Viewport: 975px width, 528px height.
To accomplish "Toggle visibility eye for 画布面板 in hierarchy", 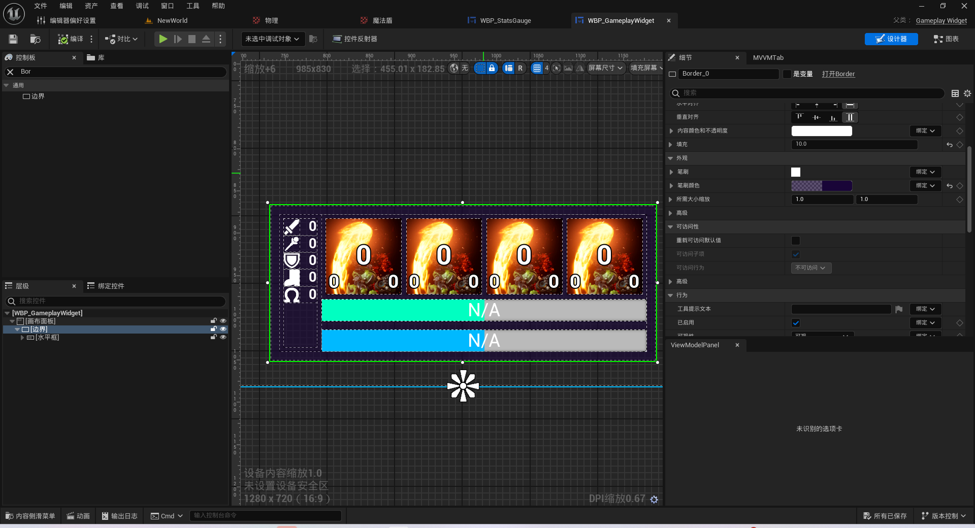I will point(222,321).
